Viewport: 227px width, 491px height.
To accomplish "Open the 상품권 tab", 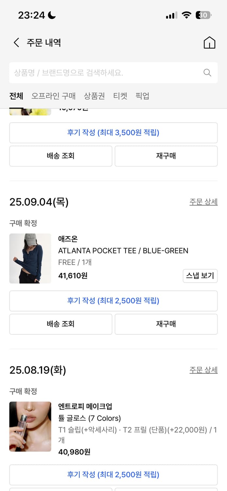I will pyautogui.click(x=94, y=96).
